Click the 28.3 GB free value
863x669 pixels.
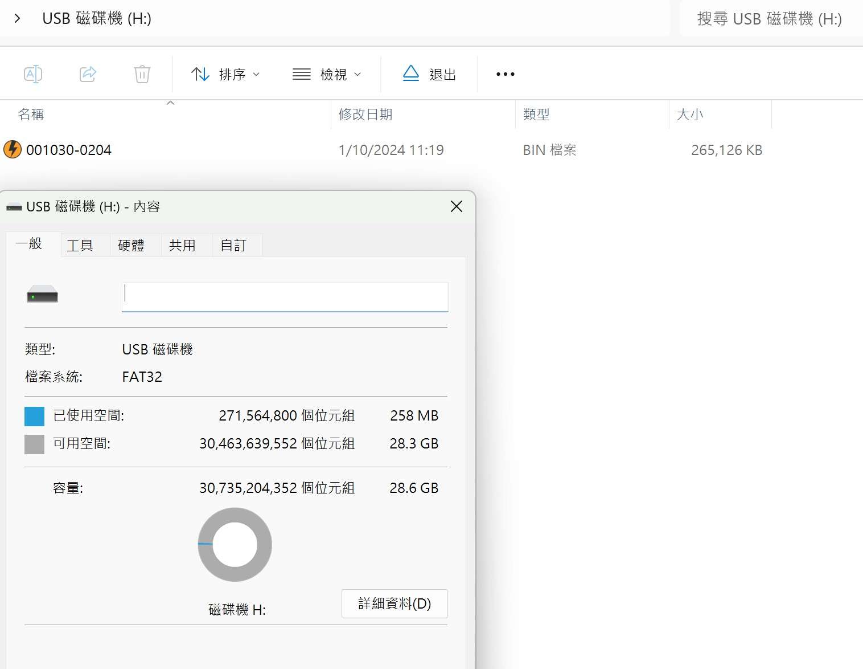[x=414, y=444]
